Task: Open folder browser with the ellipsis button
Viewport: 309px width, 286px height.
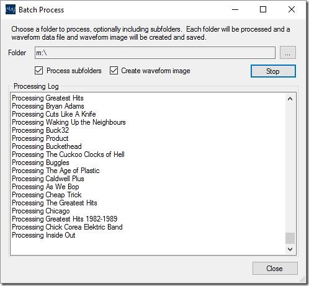Action: coord(288,53)
